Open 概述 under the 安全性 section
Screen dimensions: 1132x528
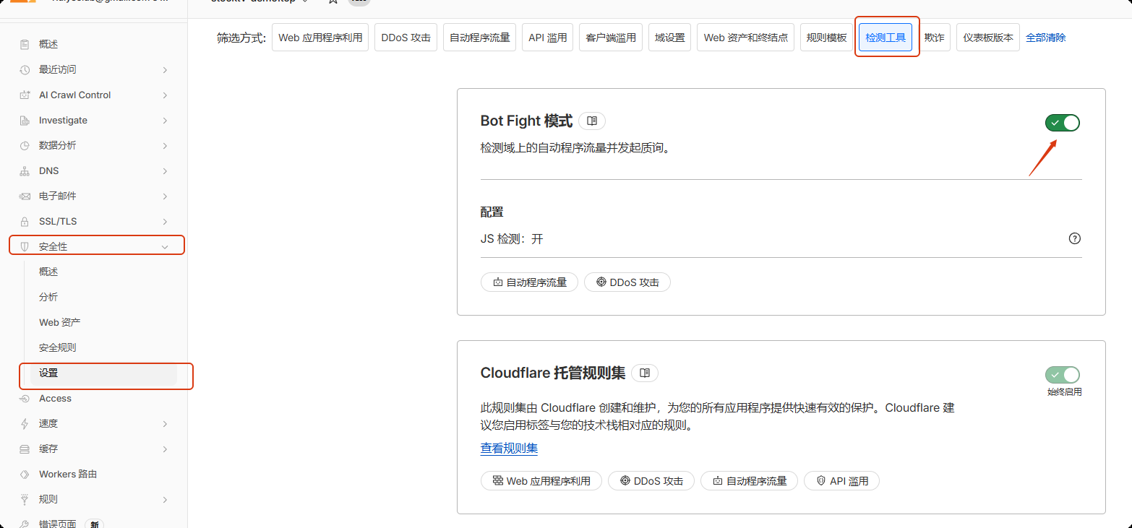click(48, 272)
